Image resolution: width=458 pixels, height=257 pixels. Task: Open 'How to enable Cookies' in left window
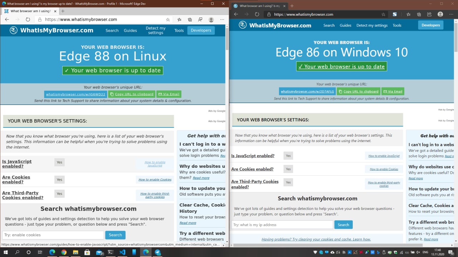pyautogui.click(x=155, y=180)
